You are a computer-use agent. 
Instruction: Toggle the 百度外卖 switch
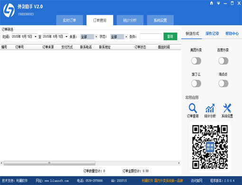(x=223, y=61)
